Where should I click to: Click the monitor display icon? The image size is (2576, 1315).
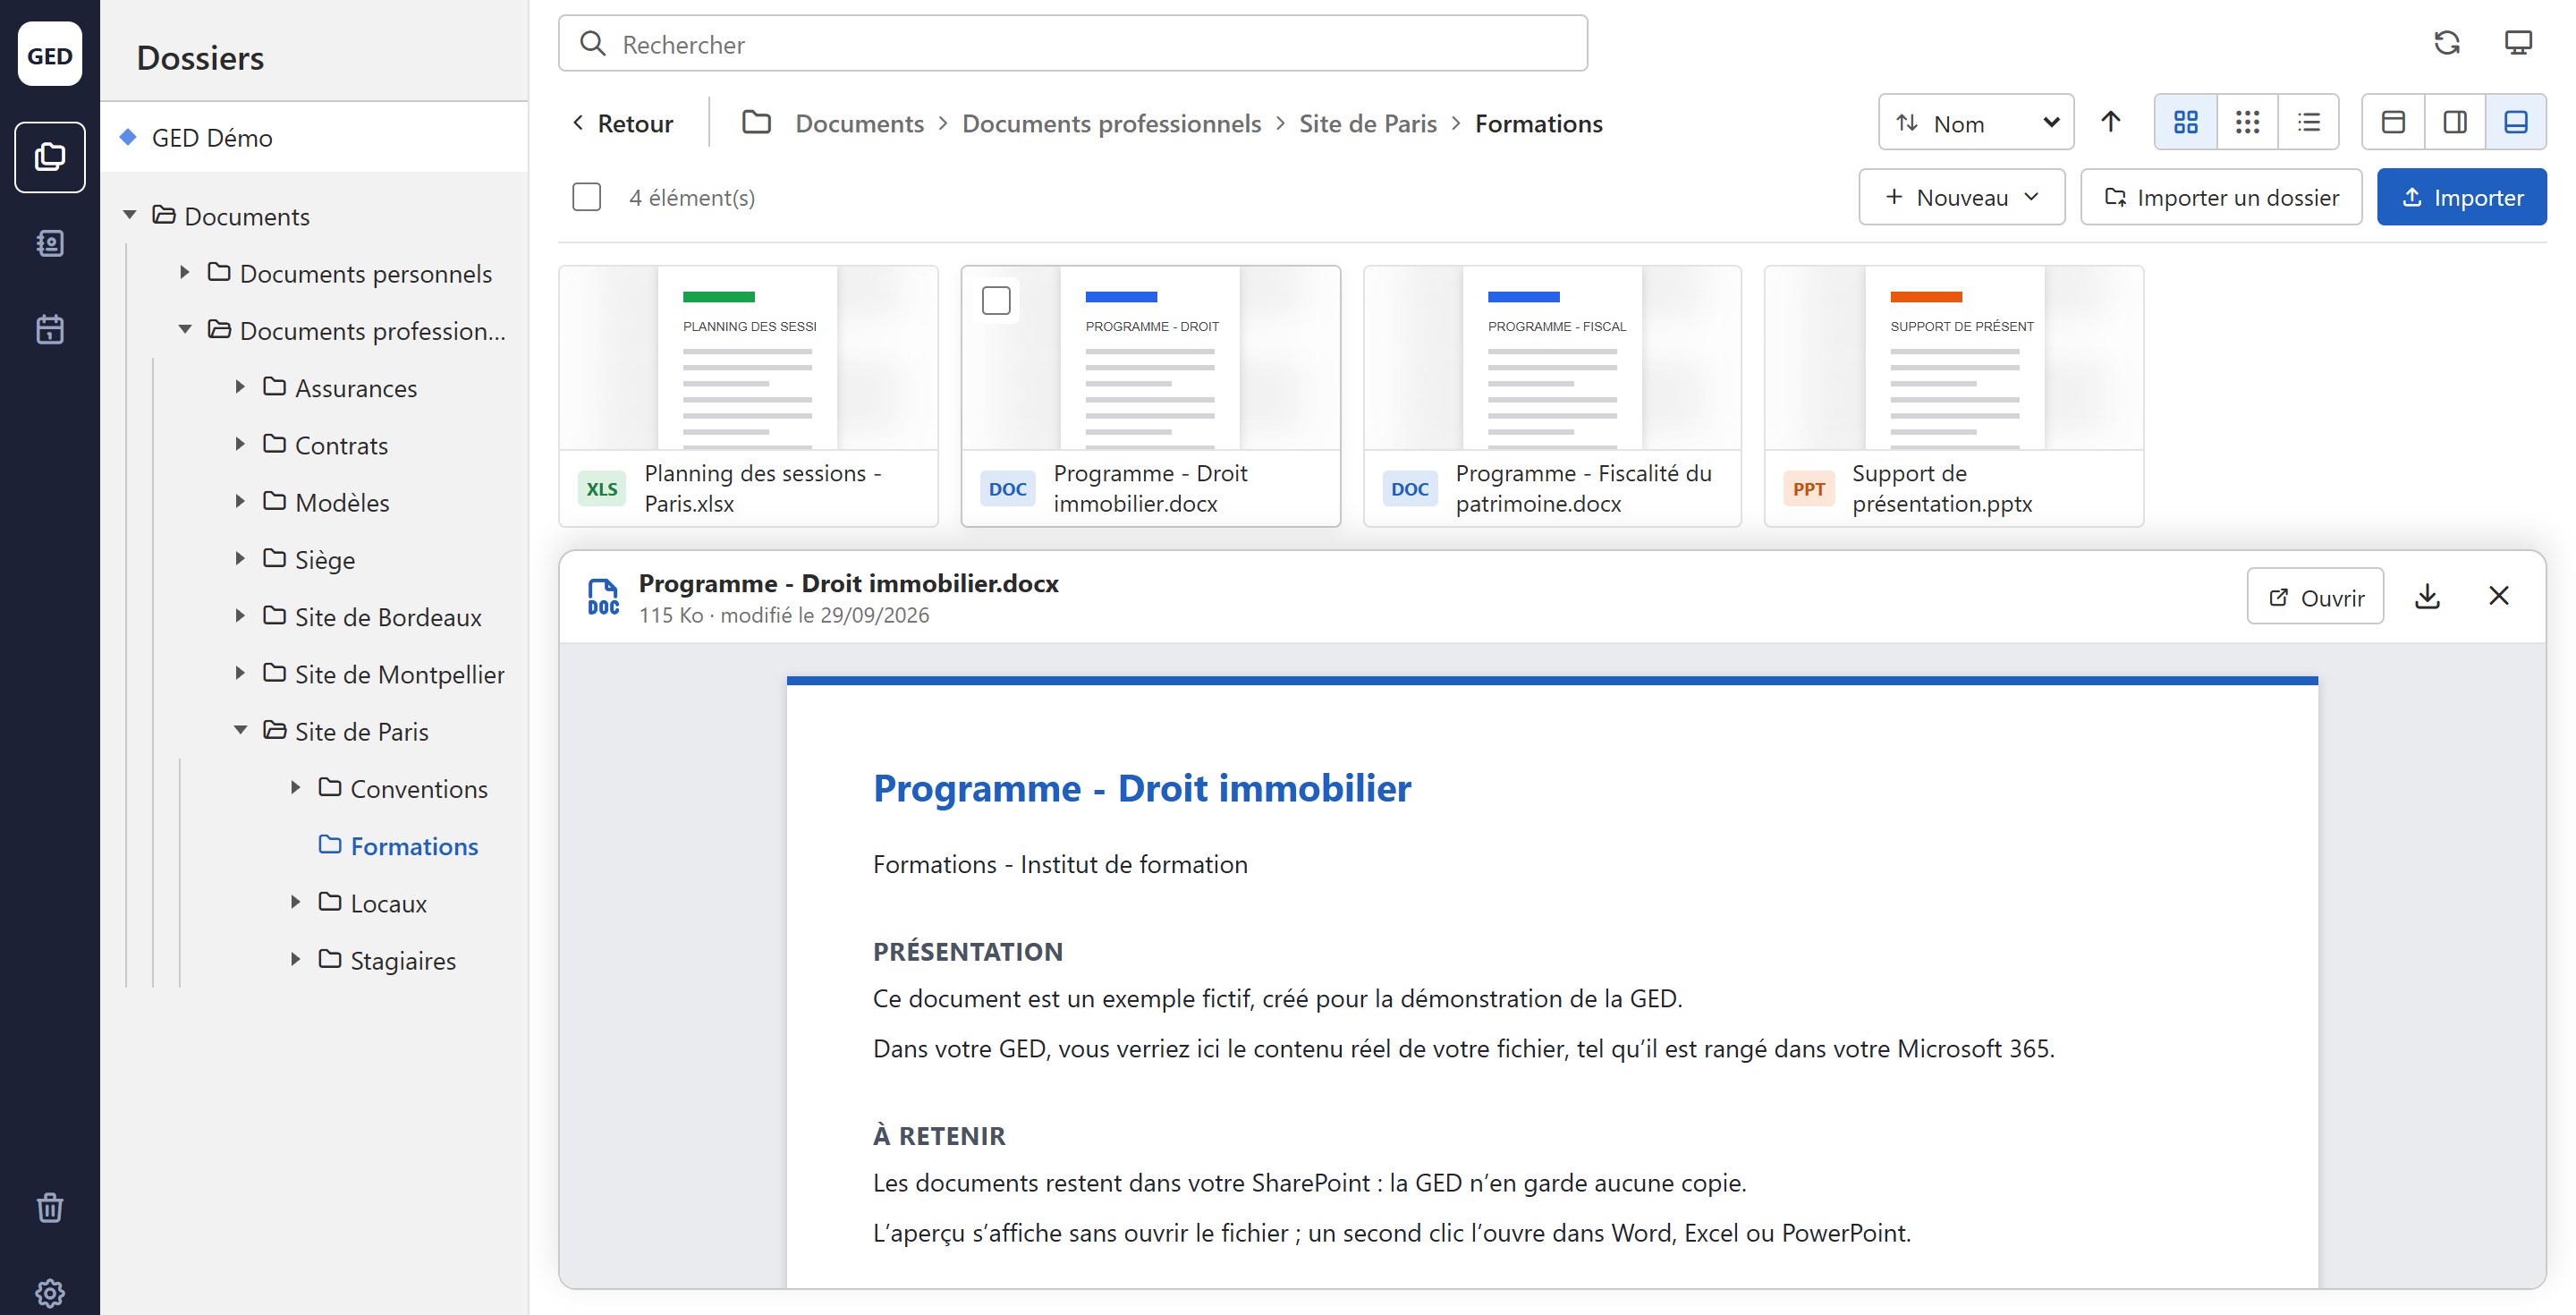2518,43
